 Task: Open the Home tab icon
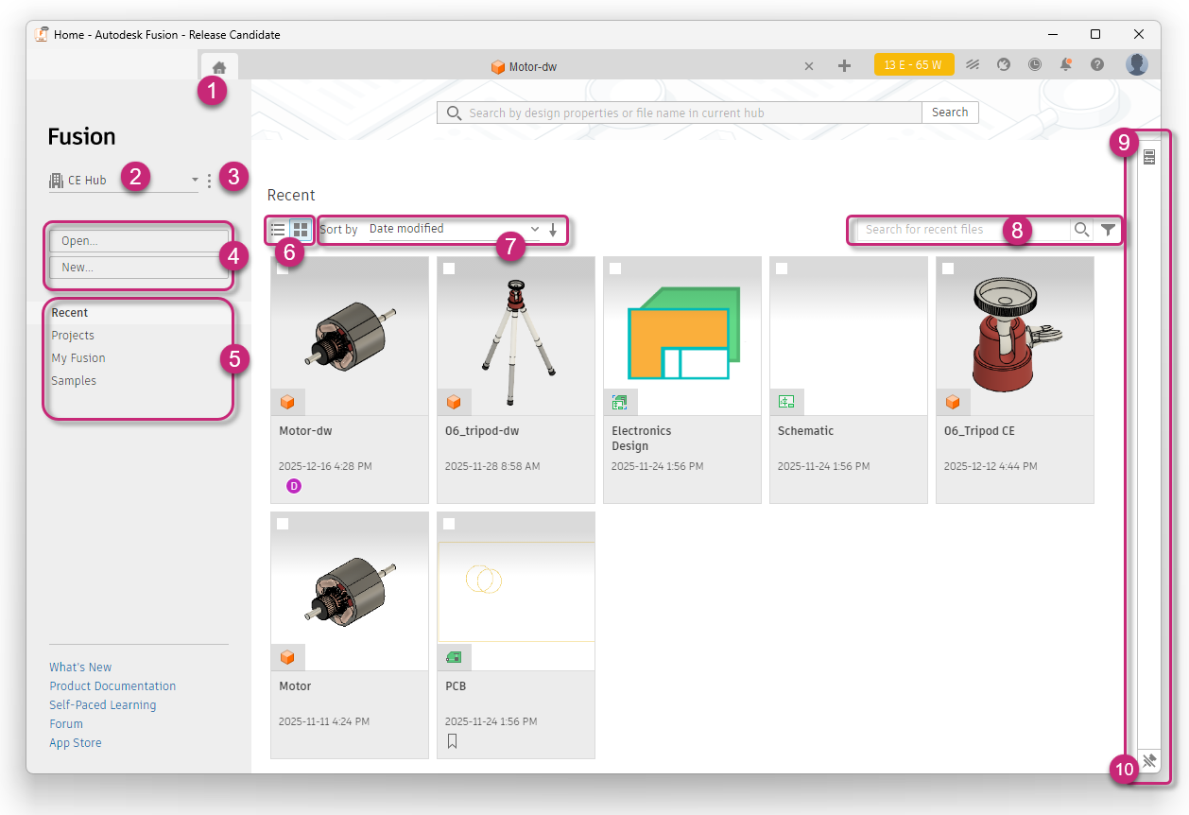pyautogui.click(x=218, y=67)
